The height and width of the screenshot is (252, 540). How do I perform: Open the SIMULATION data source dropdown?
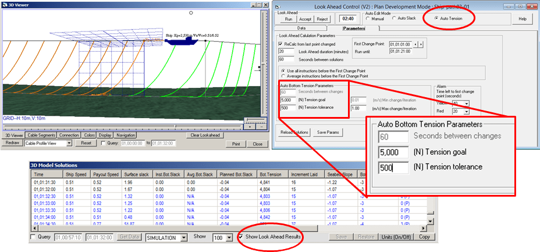pyautogui.click(x=184, y=237)
